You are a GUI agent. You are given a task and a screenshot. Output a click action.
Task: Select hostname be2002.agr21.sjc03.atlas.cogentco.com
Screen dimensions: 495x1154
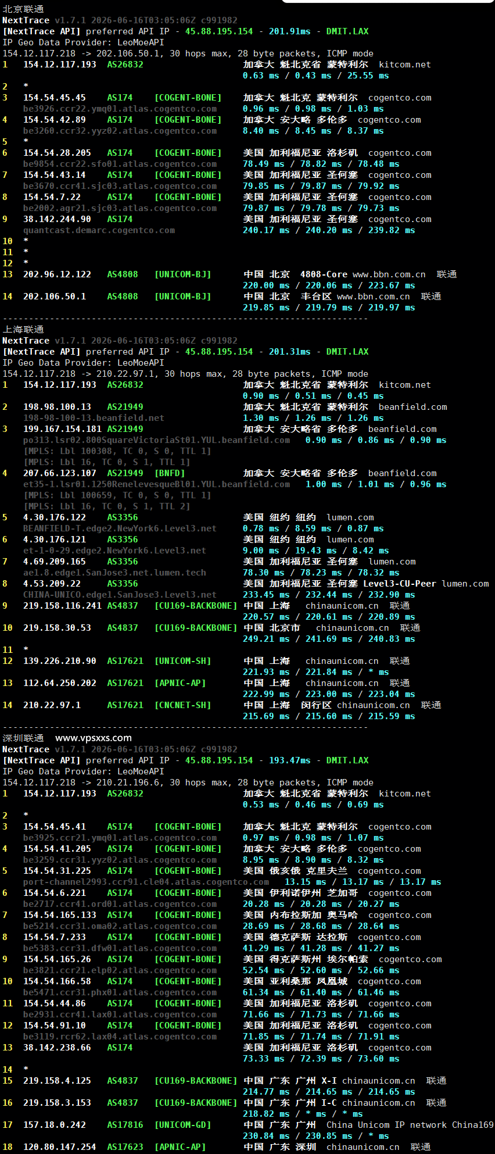(120, 208)
